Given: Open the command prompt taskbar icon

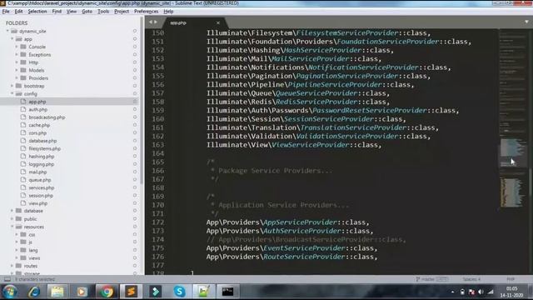Looking at the screenshot, I should (x=227, y=292).
